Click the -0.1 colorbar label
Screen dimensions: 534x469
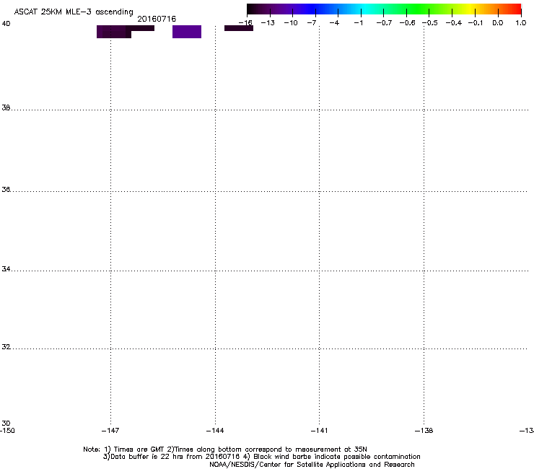click(x=476, y=23)
